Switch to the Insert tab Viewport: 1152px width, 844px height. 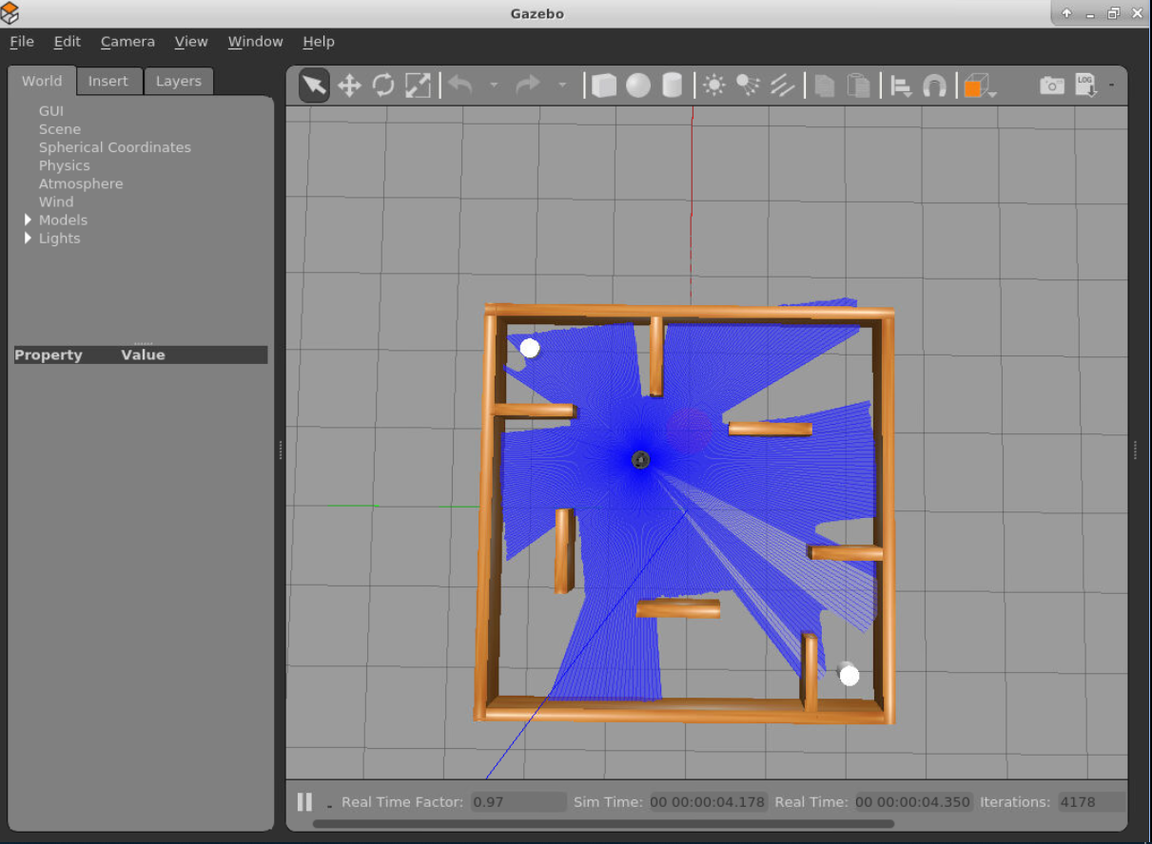[x=107, y=81]
